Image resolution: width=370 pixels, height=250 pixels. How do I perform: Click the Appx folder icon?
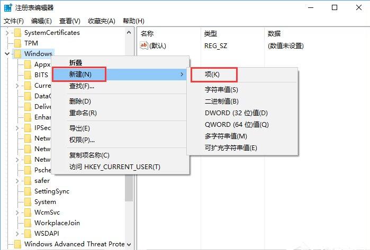pos(28,64)
